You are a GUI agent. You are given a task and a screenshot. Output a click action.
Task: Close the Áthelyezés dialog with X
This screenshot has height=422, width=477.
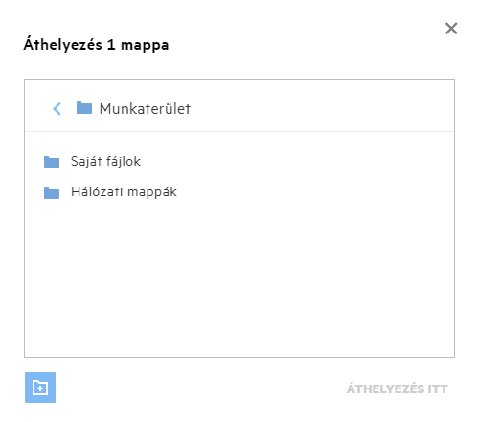pos(451,29)
